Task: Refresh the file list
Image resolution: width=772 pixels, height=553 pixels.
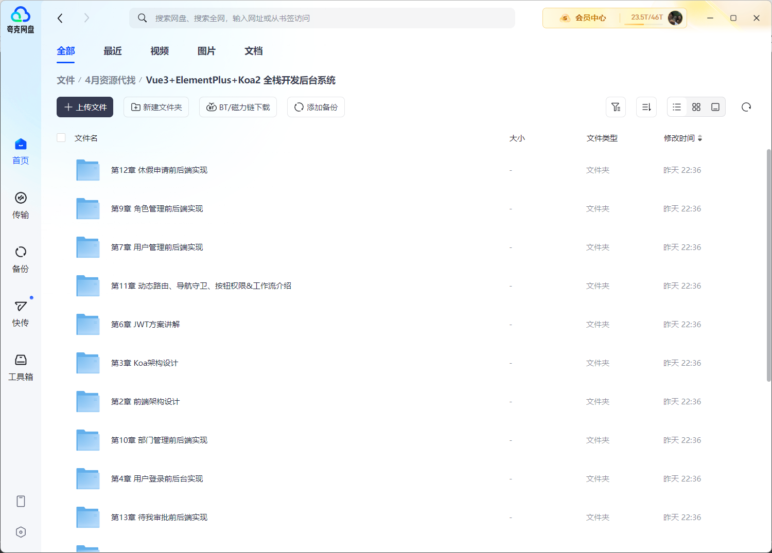Action: tap(746, 107)
